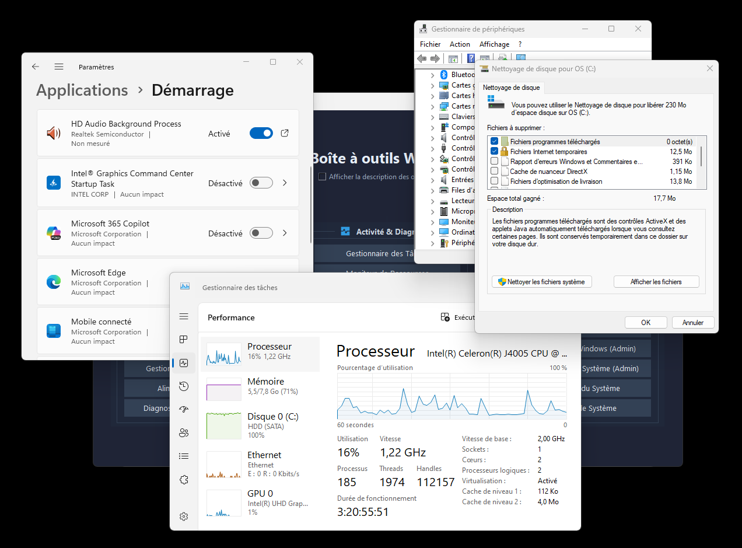Cancel Disk Cleanup with Annuler button
Screen dimensions: 742x548
pyautogui.click(x=693, y=322)
